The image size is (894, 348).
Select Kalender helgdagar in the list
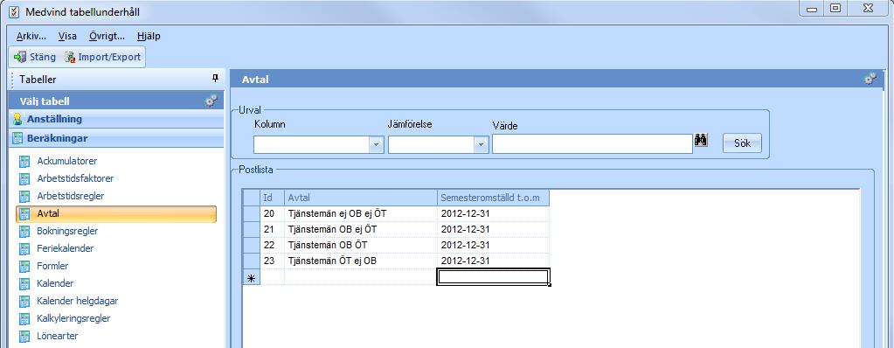[78, 301]
